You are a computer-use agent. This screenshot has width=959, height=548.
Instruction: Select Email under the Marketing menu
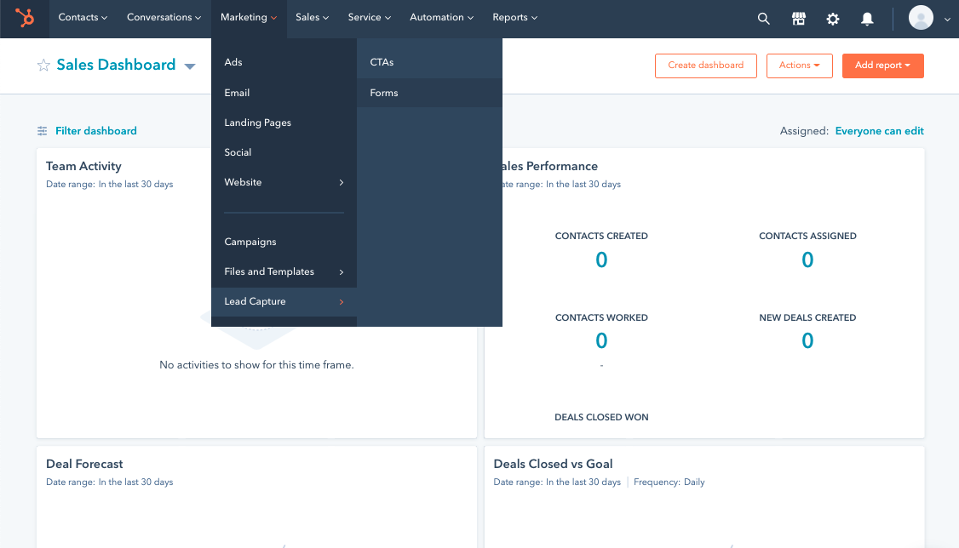click(236, 93)
